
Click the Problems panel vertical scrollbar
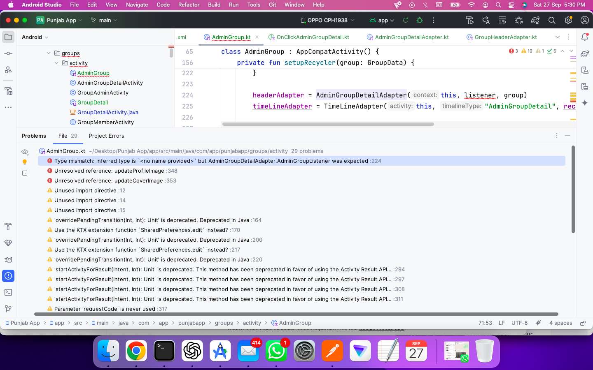[573, 189]
